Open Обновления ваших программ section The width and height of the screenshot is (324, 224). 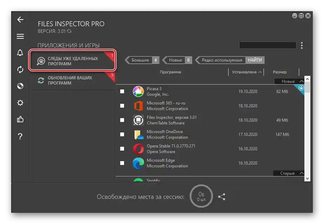73,80
